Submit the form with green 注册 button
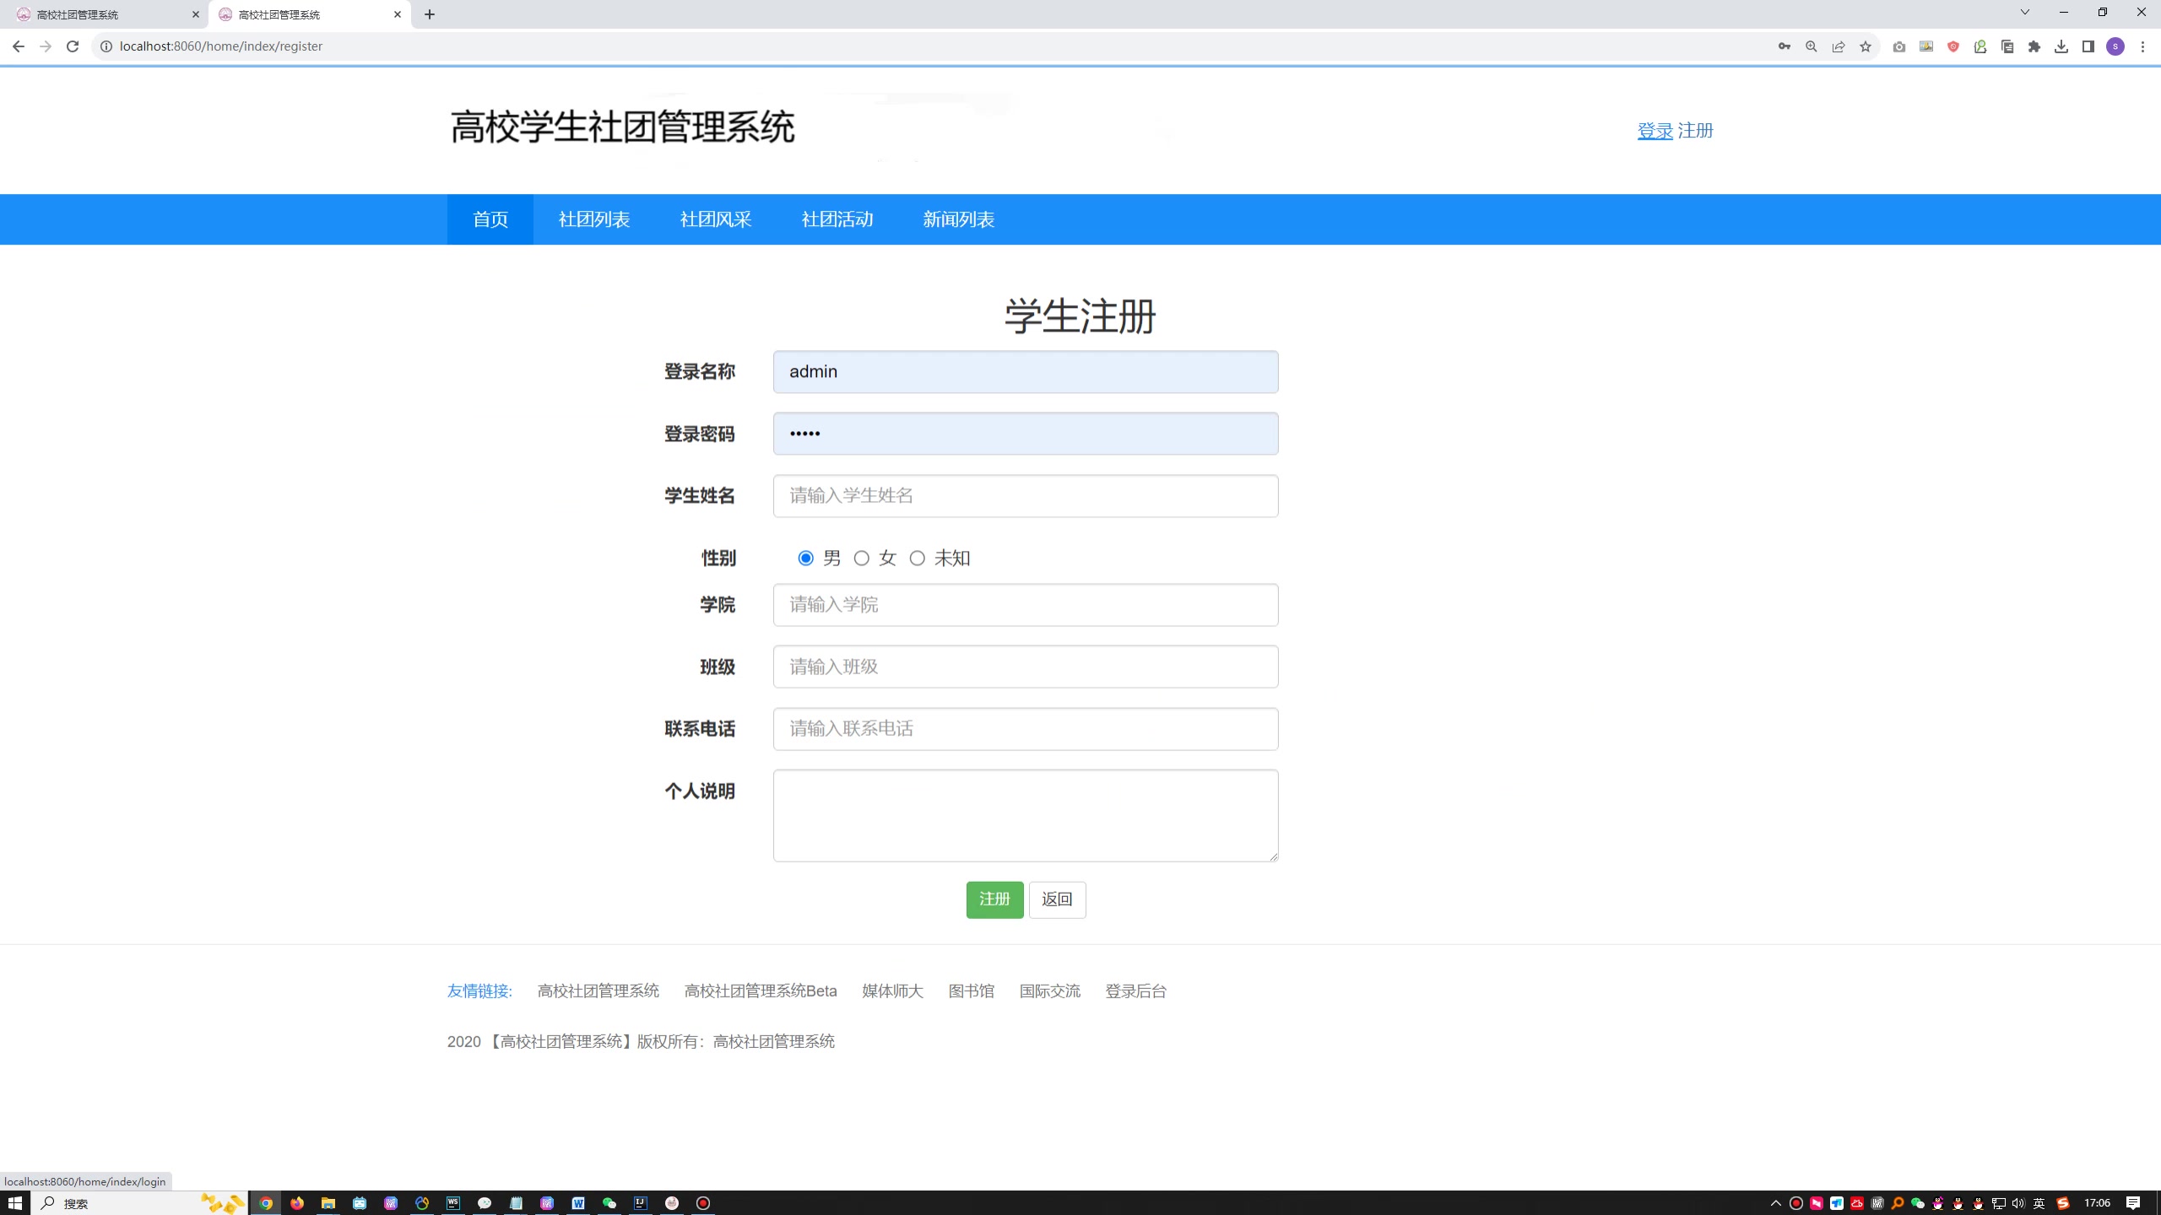This screenshot has width=2161, height=1215. tap(994, 899)
